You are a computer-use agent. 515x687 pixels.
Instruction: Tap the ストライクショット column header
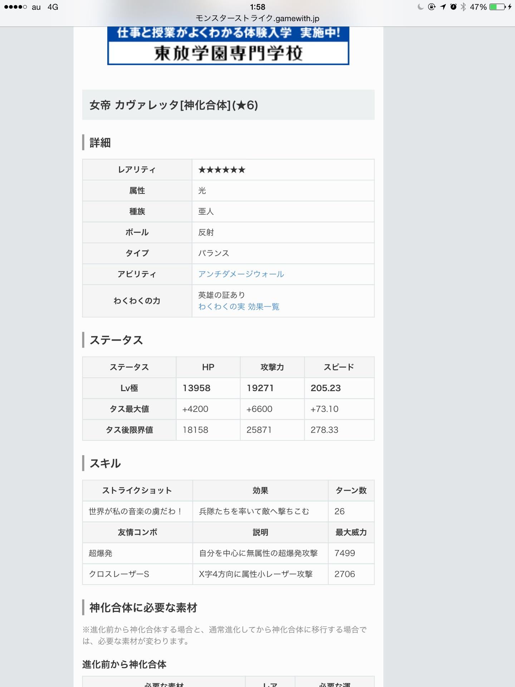coord(137,491)
